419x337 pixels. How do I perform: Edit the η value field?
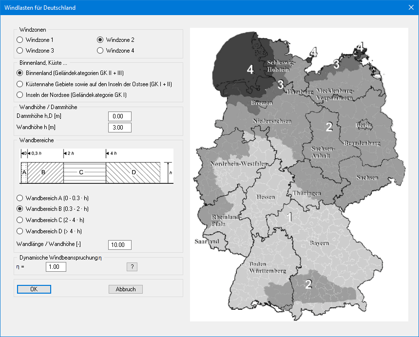(56, 266)
